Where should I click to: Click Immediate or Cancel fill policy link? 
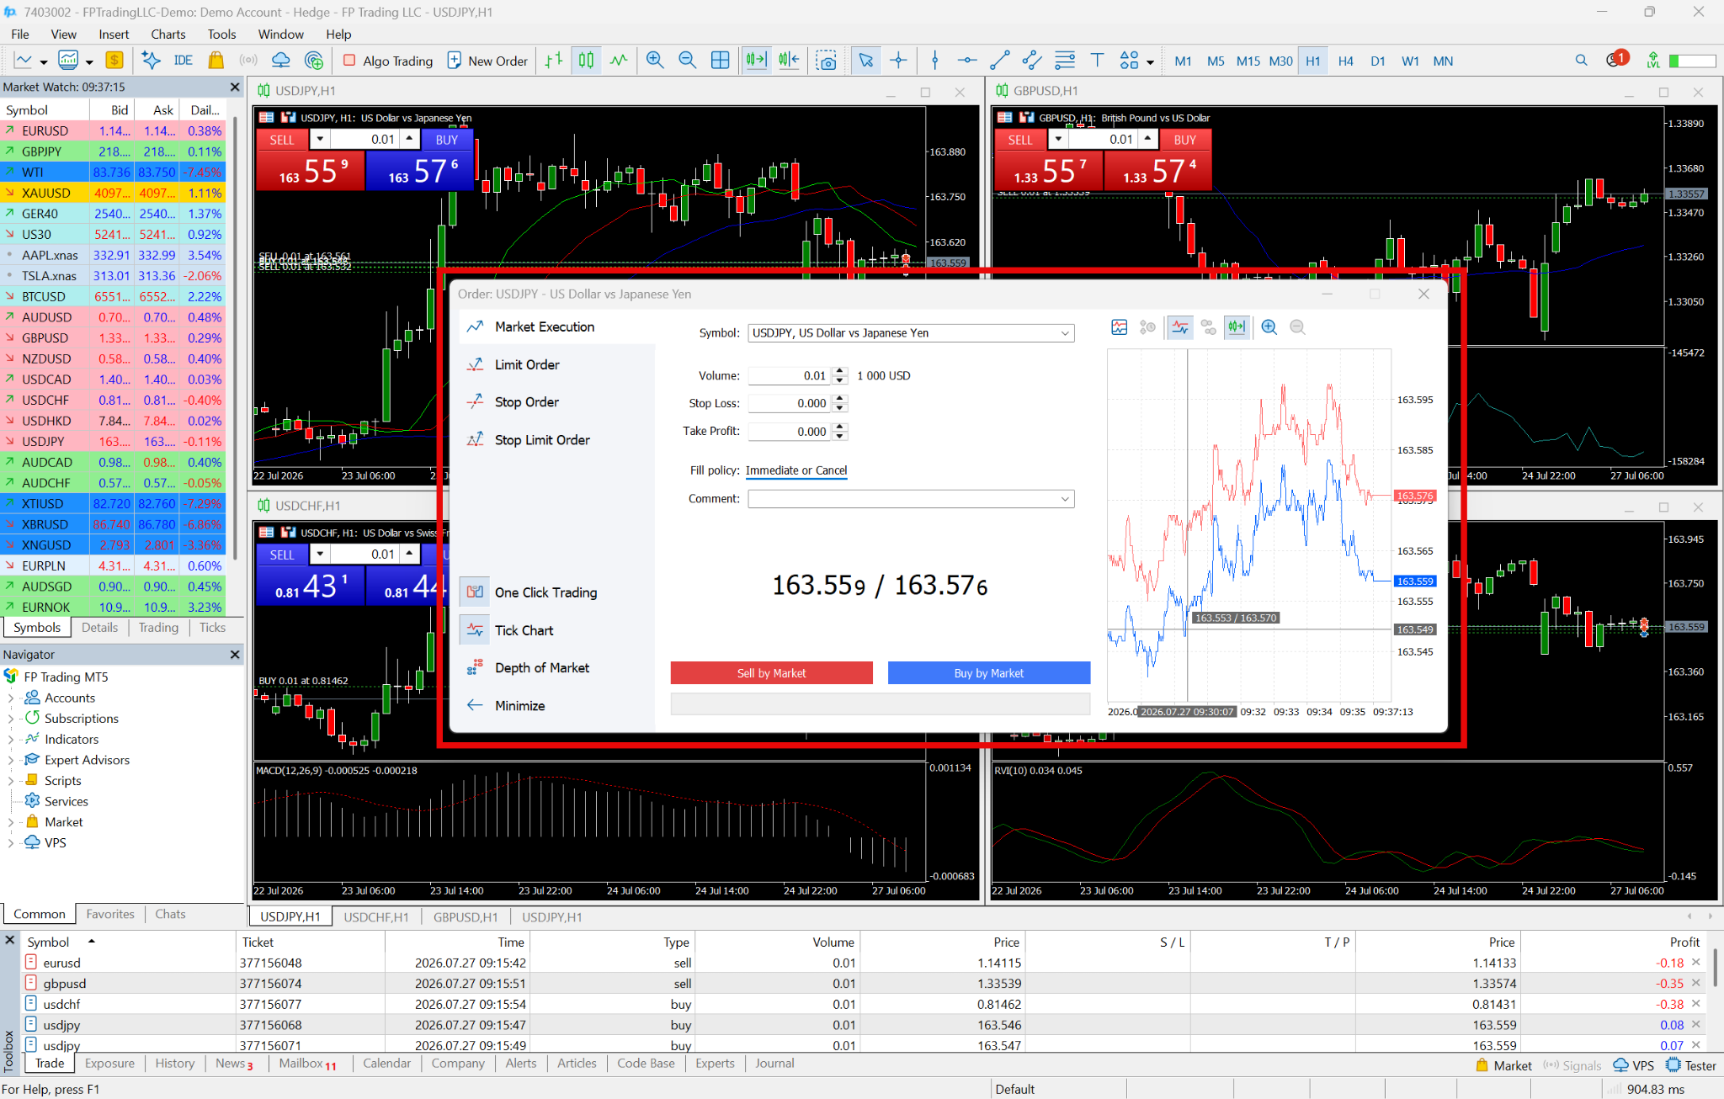pos(795,471)
